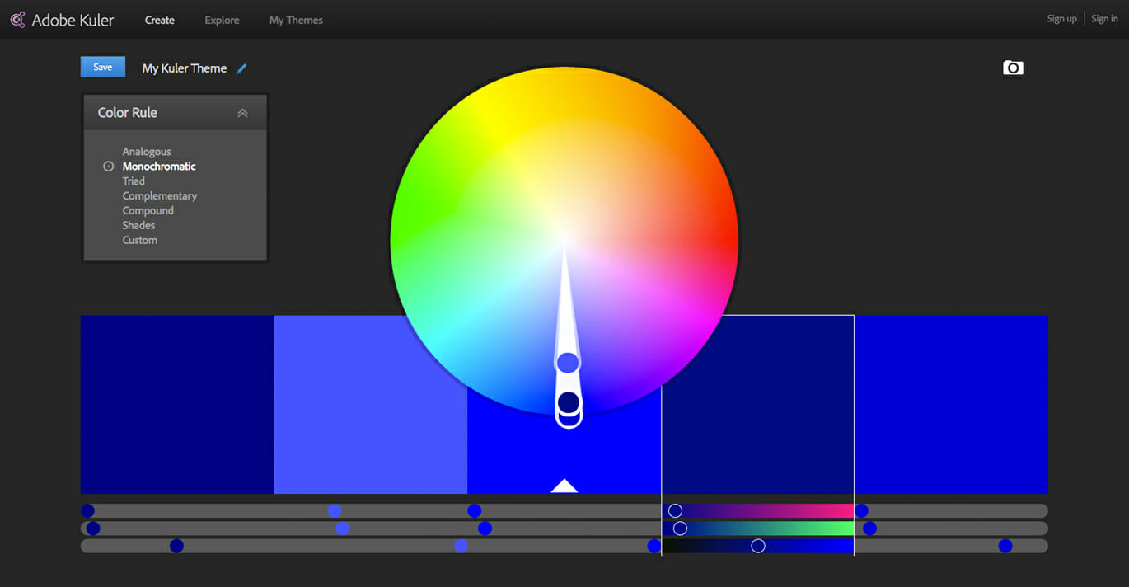Image resolution: width=1129 pixels, height=587 pixels.
Task: Choose the Complementary color rule
Action: [x=159, y=195]
